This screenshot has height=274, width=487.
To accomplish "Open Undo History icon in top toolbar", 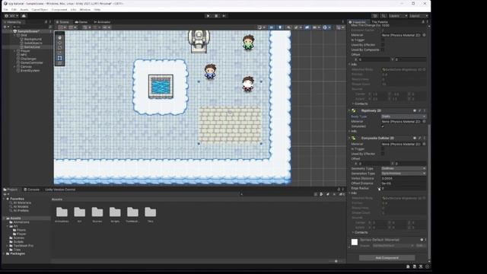I will pos(375,16).
